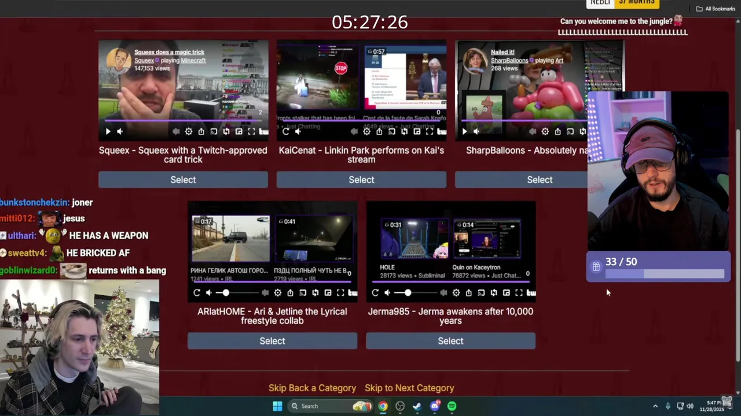Show hidden system tray icons
Image resolution: width=741 pixels, height=416 pixels.
(x=655, y=406)
